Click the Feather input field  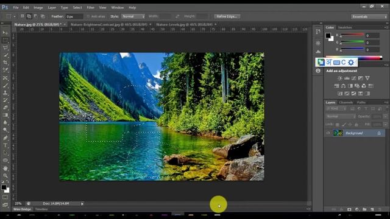(74, 16)
